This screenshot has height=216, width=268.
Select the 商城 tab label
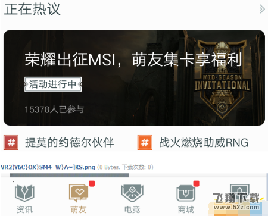(x=186, y=209)
